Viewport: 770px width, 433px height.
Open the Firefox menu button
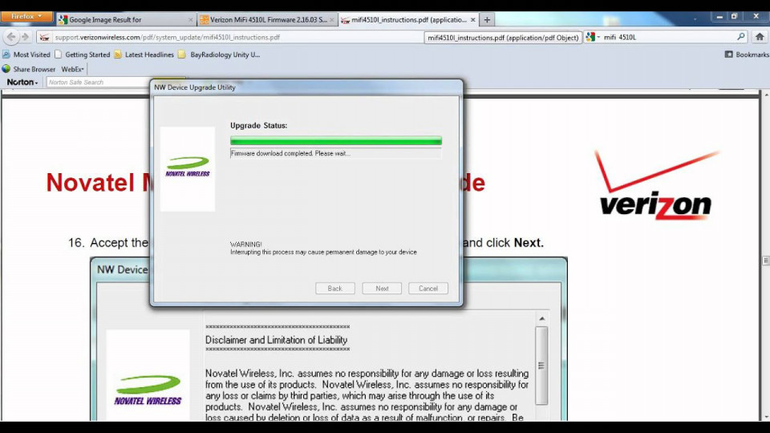26,17
